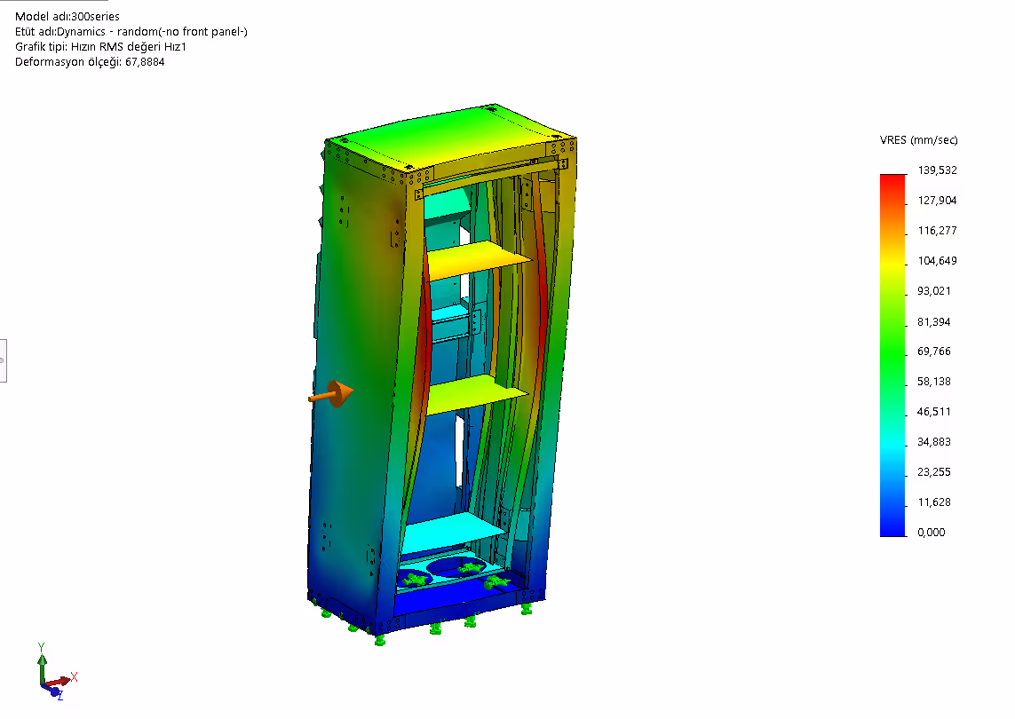Select the Z axis of the triad

tap(55, 693)
